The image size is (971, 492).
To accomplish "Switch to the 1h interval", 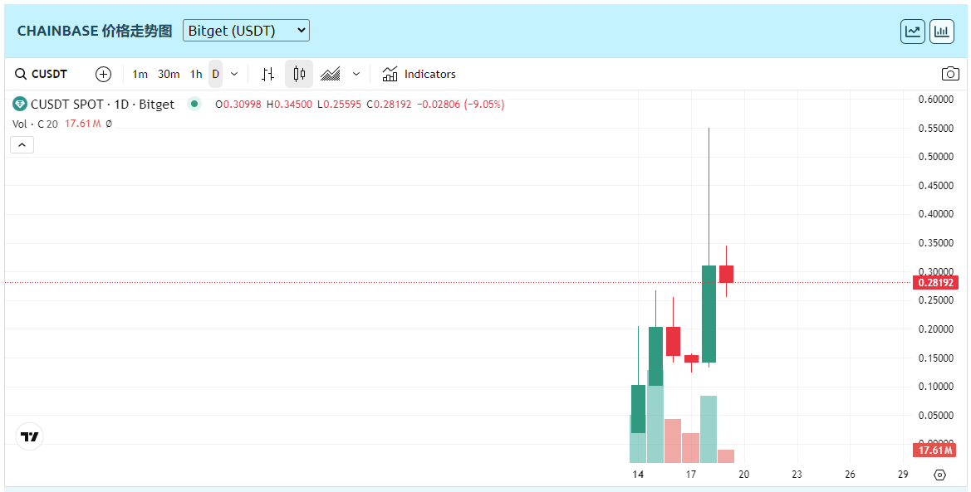I will tap(196, 74).
